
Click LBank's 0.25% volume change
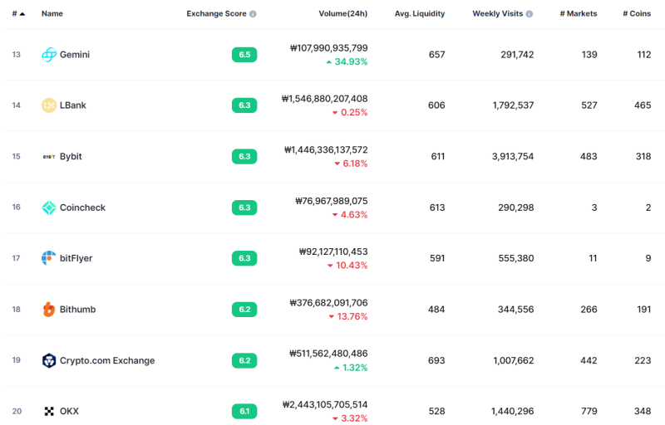(x=350, y=113)
